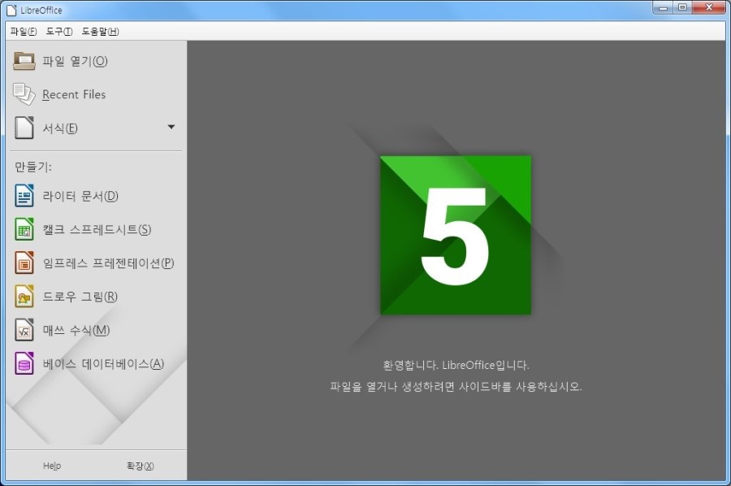Click the 파일 열기 folder icon
This screenshot has width=731, height=486.
24,61
